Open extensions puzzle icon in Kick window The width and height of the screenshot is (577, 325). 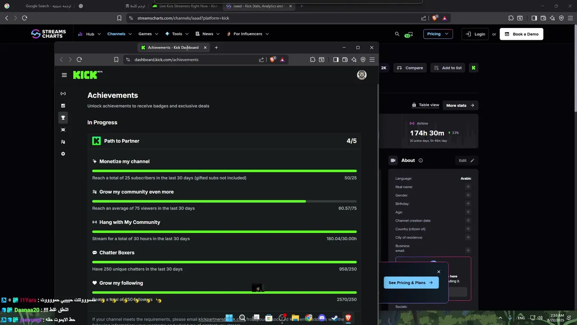[x=312, y=60]
